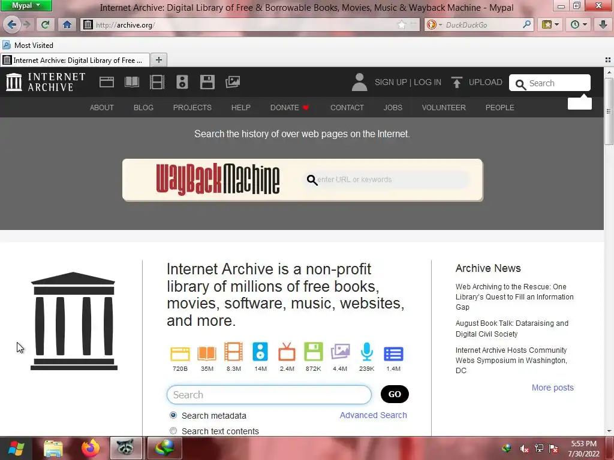Screen dimensions: 614x460
Task: Open the 872K software collection icon
Action: coord(313,352)
